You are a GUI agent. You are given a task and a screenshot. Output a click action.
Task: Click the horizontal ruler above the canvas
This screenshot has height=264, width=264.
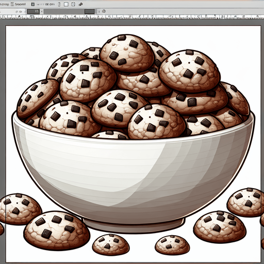[132, 17]
